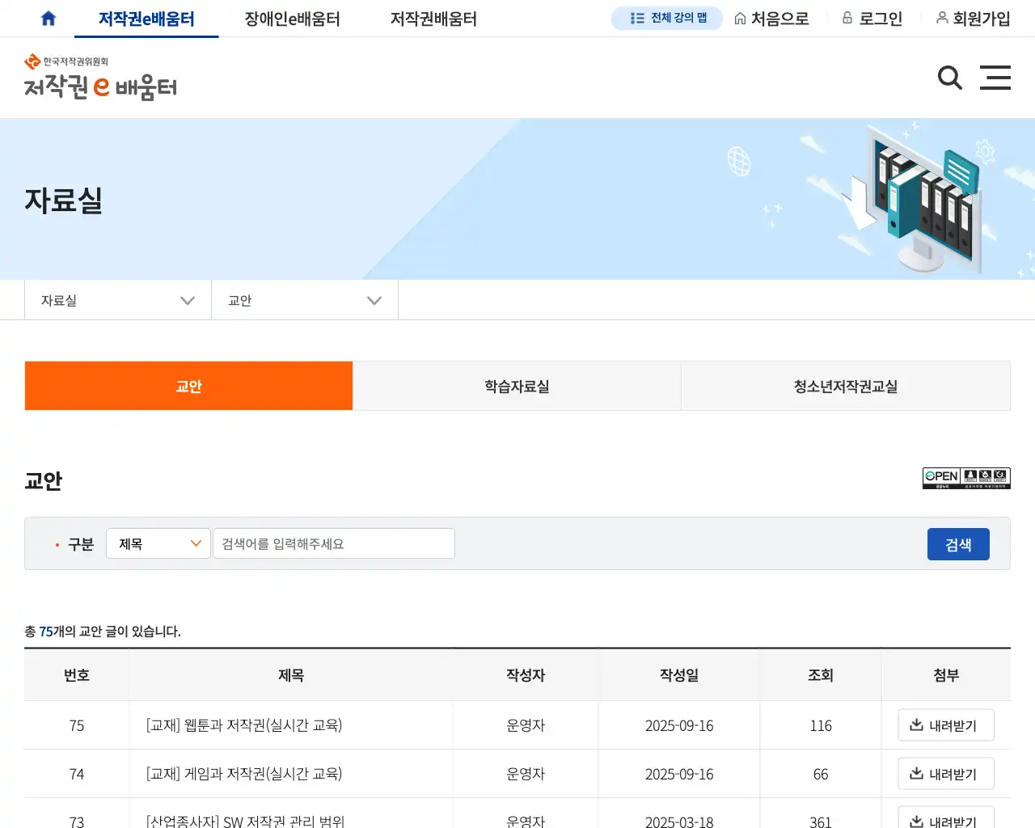Screen dimensions: 1035x828
Task: Open the 제목 search field dropdown
Action: (x=158, y=543)
